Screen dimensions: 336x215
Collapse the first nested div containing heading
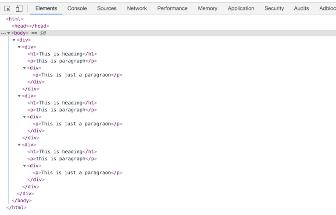(x=19, y=47)
